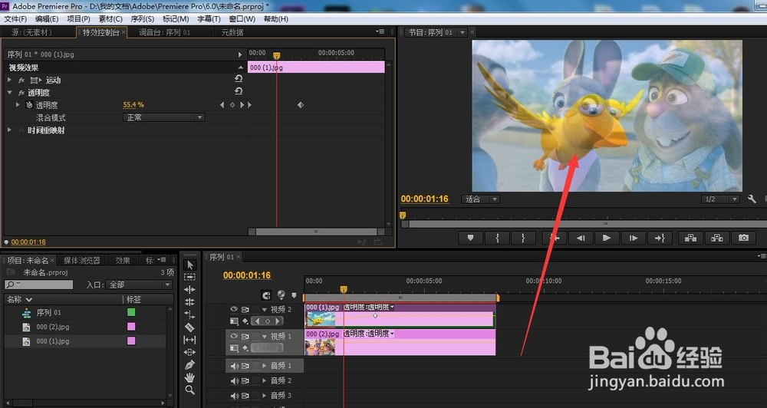Expand the Time Remapping effect
The height and width of the screenshot is (408, 767).
point(9,130)
